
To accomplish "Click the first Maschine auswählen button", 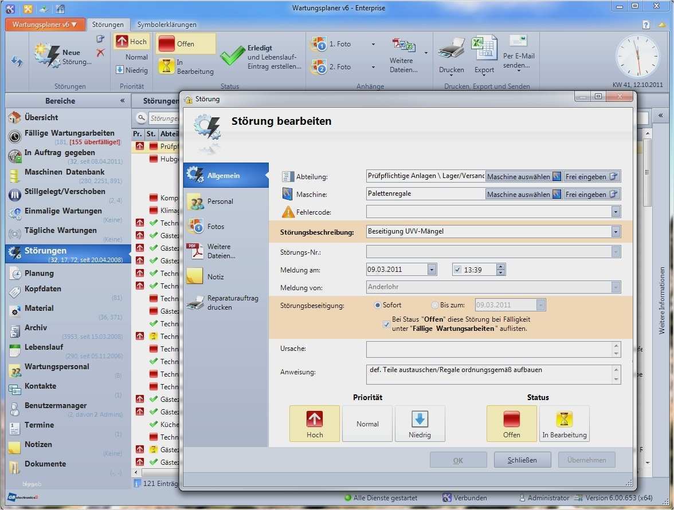I will pyautogui.click(x=523, y=177).
